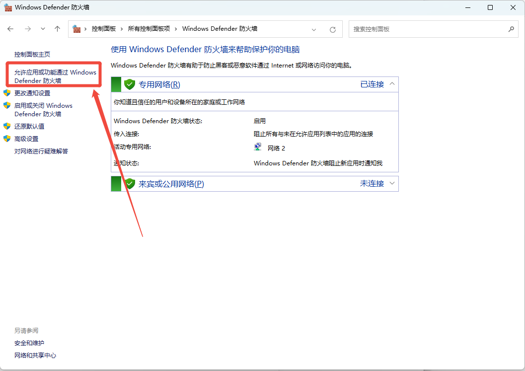This screenshot has height=371, width=525.
Task: Click shield icon beside 启用或关闭 Windows Defender
Action: (7, 105)
